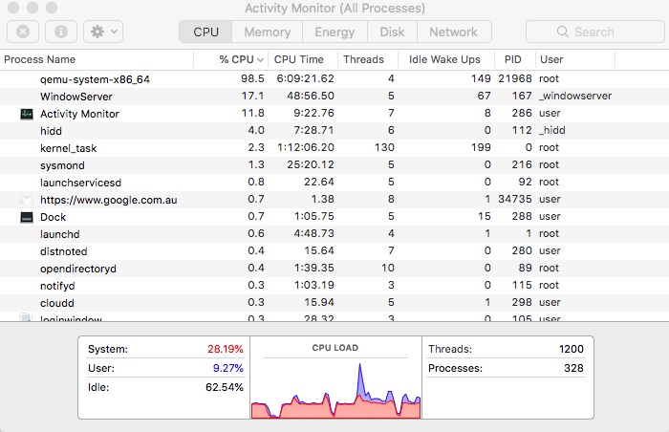The image size is (669, 432).
Task: Select the WindowServer process
Action: click(76, 97)
